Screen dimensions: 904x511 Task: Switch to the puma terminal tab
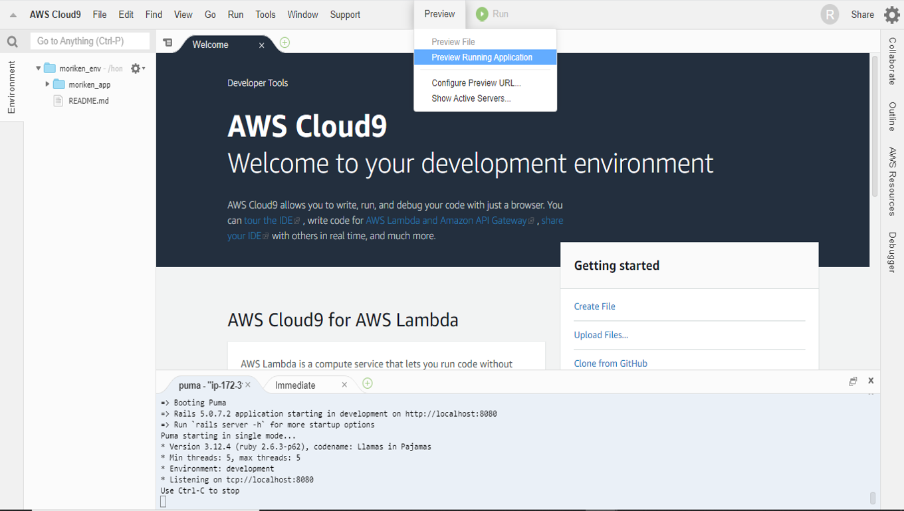click(x=210, y=385)
